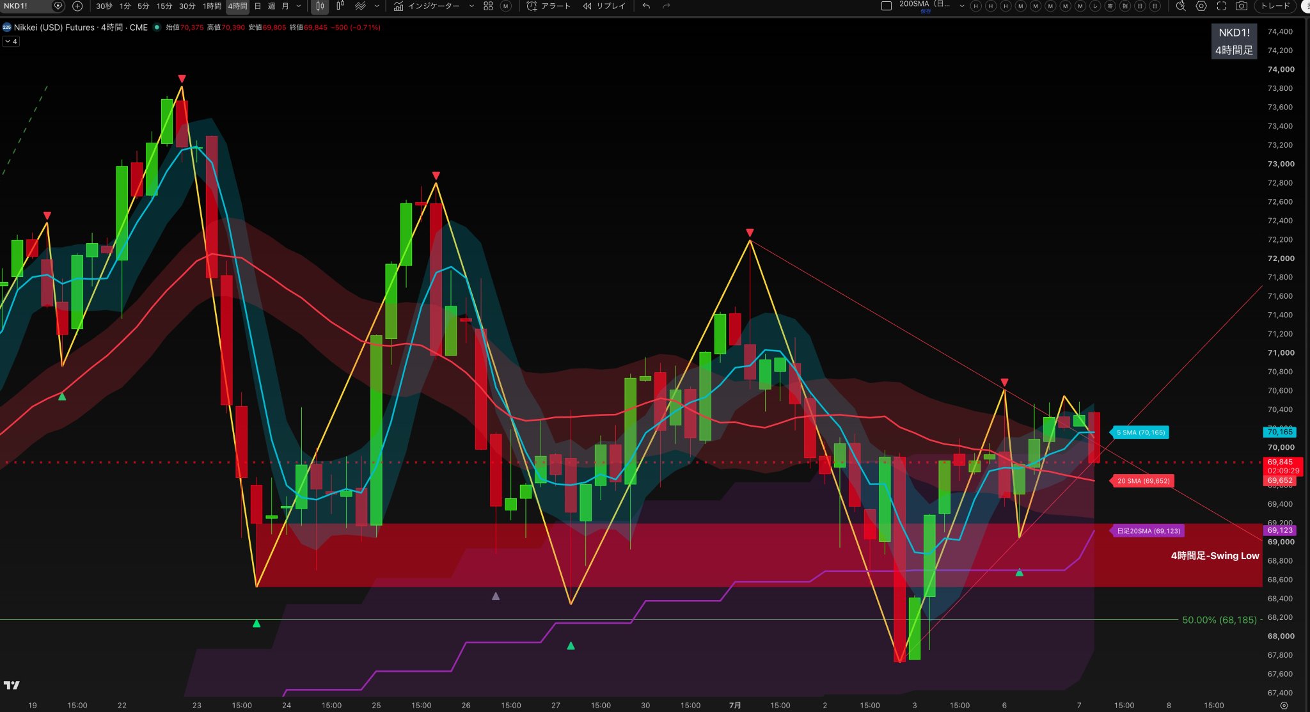Switch to the monthly 月 timeframe
The image size is (1310, 712).
tap(285, 6)
